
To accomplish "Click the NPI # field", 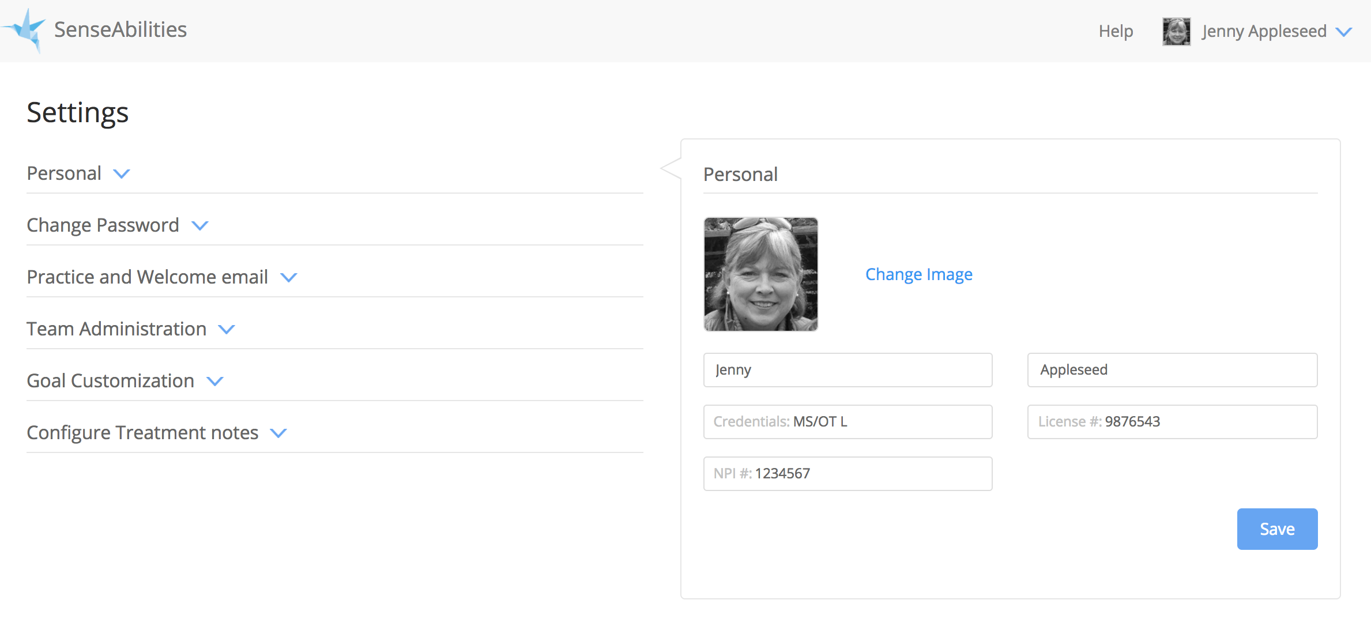I will [848, 474].
